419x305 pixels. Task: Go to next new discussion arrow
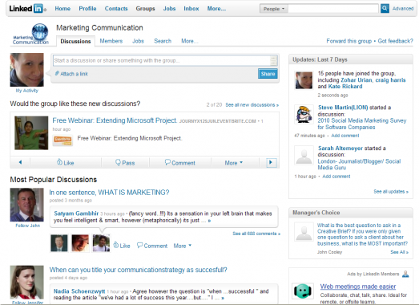point(271,162)
